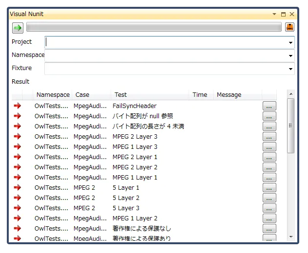The height and width of the screenshot is (253, 308).
Task: Click red arrow next to 著作権による保護なし
Action: (x=18, y=228)
